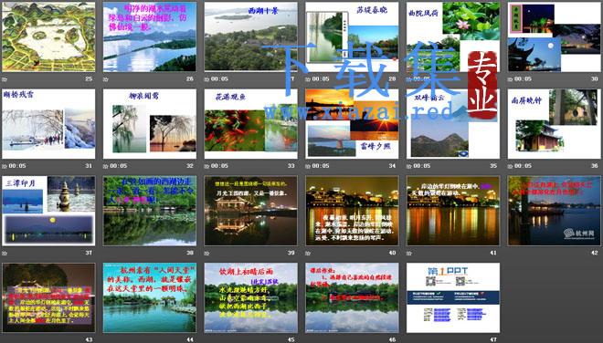
Task: Open the 断桥残雪 snow scene slide
Action: click(48, 124)
